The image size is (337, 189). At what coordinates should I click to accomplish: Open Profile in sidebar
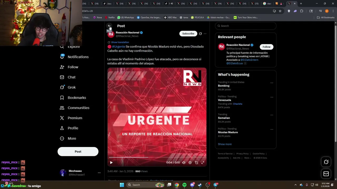[69, 128]
